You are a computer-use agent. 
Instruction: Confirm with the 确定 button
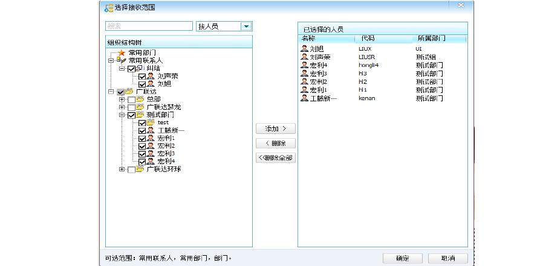402,258
